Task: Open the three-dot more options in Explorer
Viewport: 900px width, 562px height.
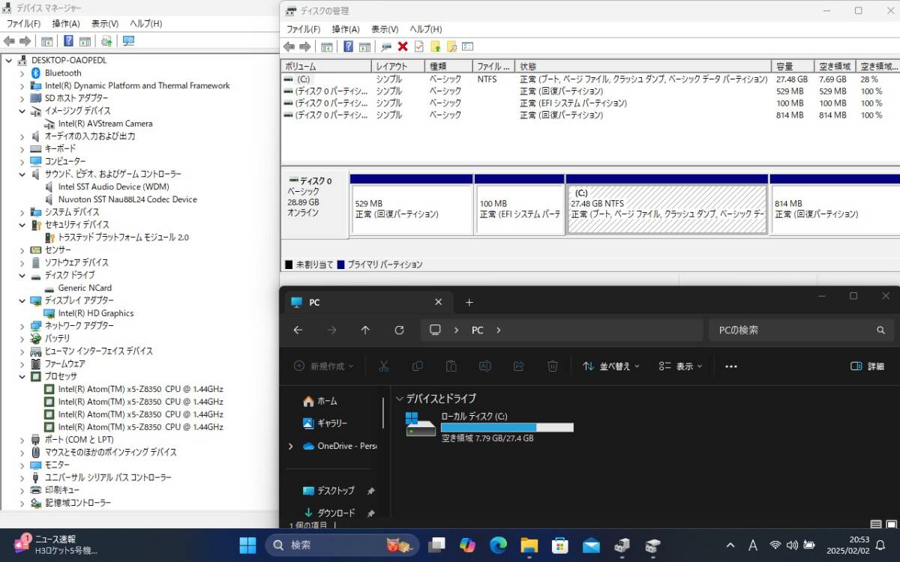Action: click(731, 366)
